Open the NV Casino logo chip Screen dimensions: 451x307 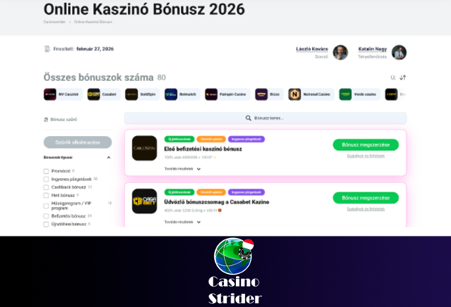(x=50, y=95)
